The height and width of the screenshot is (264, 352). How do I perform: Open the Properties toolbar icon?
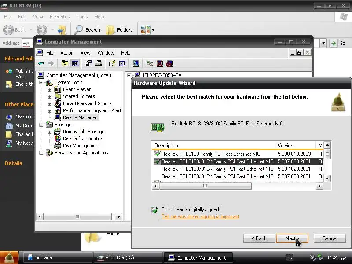[88, 63]
